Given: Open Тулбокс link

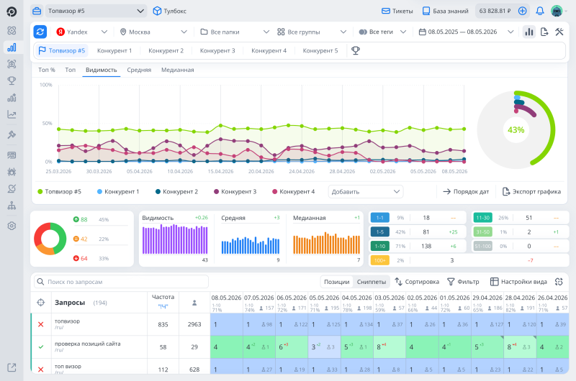Looking at the screenshot, I should [x=170, y=11].
